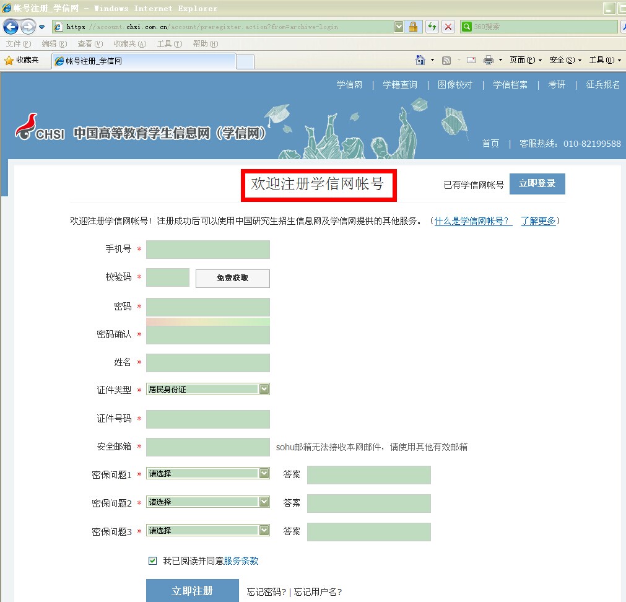The image size is (626, 602).
Task: Click the 忘记密码? link
Action: pos(266,592)
